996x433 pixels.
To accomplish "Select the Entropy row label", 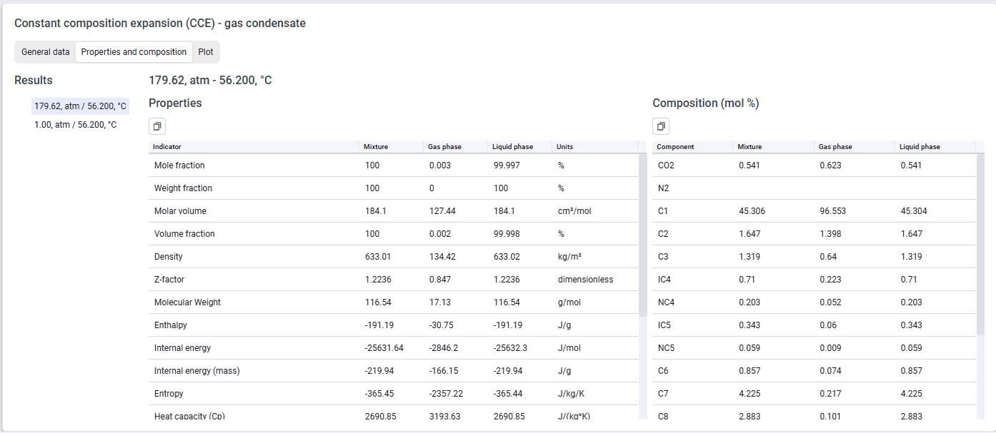I will [169, 394].
